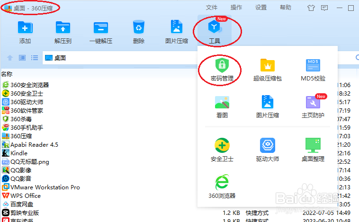
Task: Select the 360杀毒 file row
Action: (x=17, y=119)
